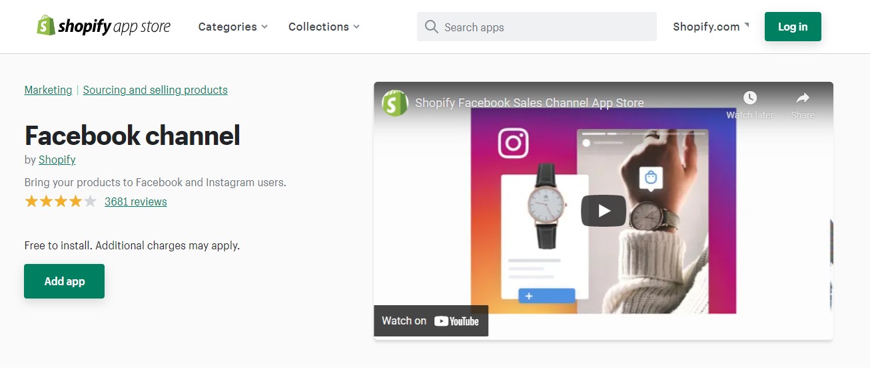The height and width of the screenshot is (373, 870).
Task: Click Watch on YouTube button
Action: [431, 320]
